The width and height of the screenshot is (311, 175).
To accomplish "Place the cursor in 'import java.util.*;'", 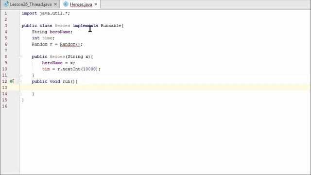I will pos(46,13).
